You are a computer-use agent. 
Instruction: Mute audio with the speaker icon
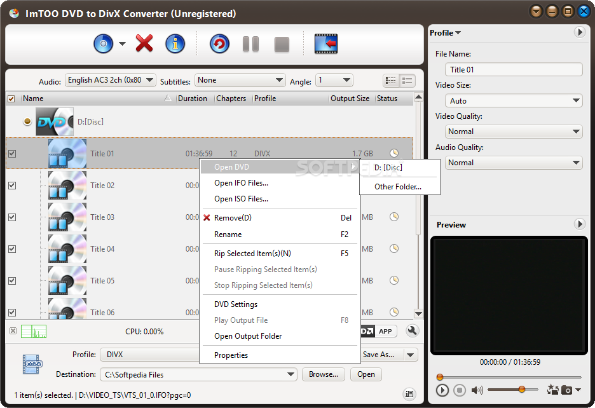click(x=477, y=390)
